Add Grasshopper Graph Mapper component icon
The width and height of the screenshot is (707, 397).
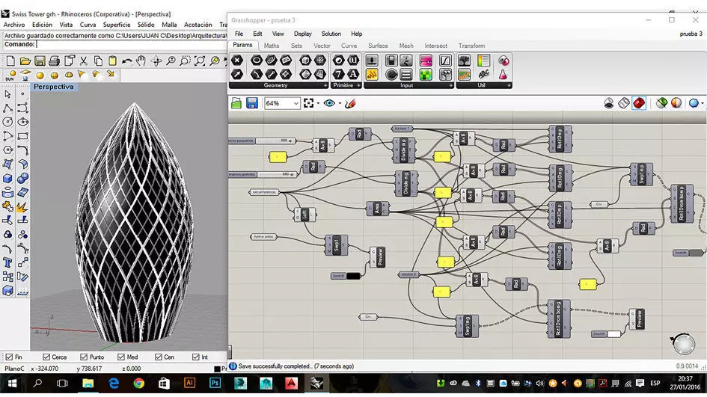pos(445,61)
